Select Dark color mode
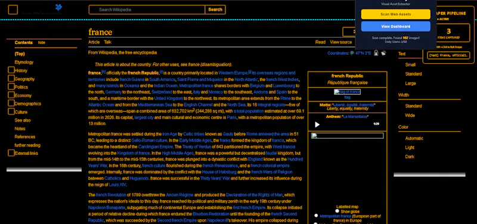This screenshot has height=224, width=477. (410, 157)
